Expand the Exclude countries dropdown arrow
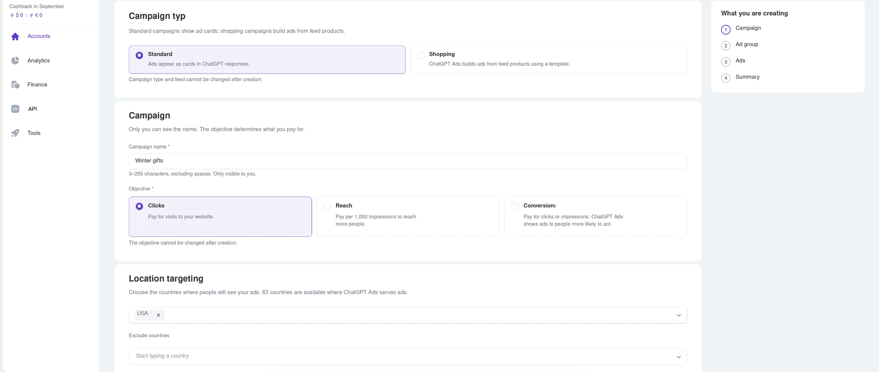 click(679, 357)
